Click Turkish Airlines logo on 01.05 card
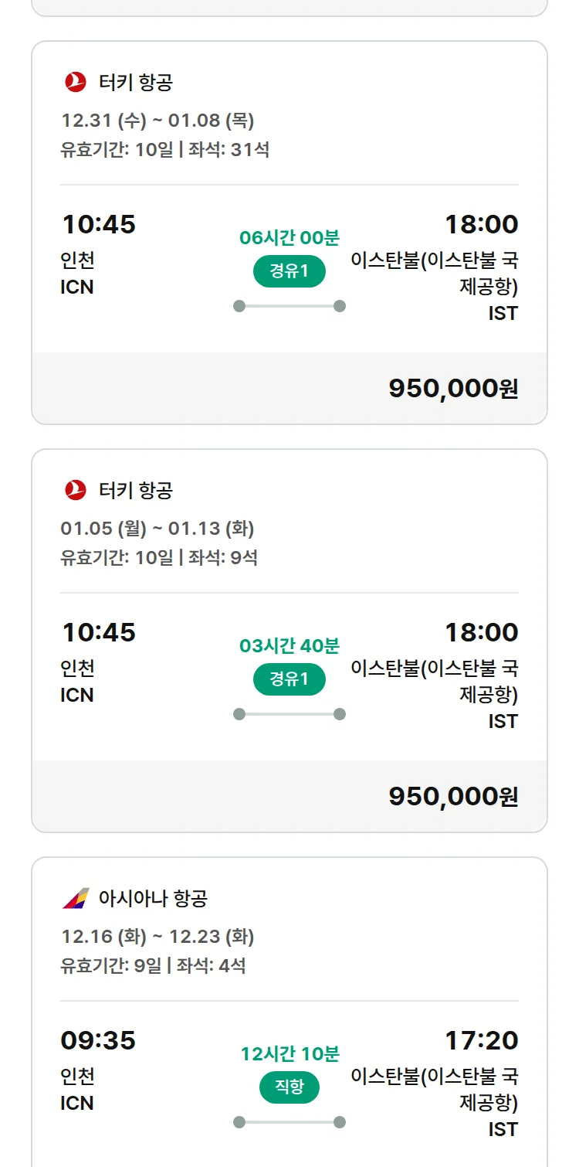The image size is (579, 1167). pyautogui.click(x=76, y=490)
